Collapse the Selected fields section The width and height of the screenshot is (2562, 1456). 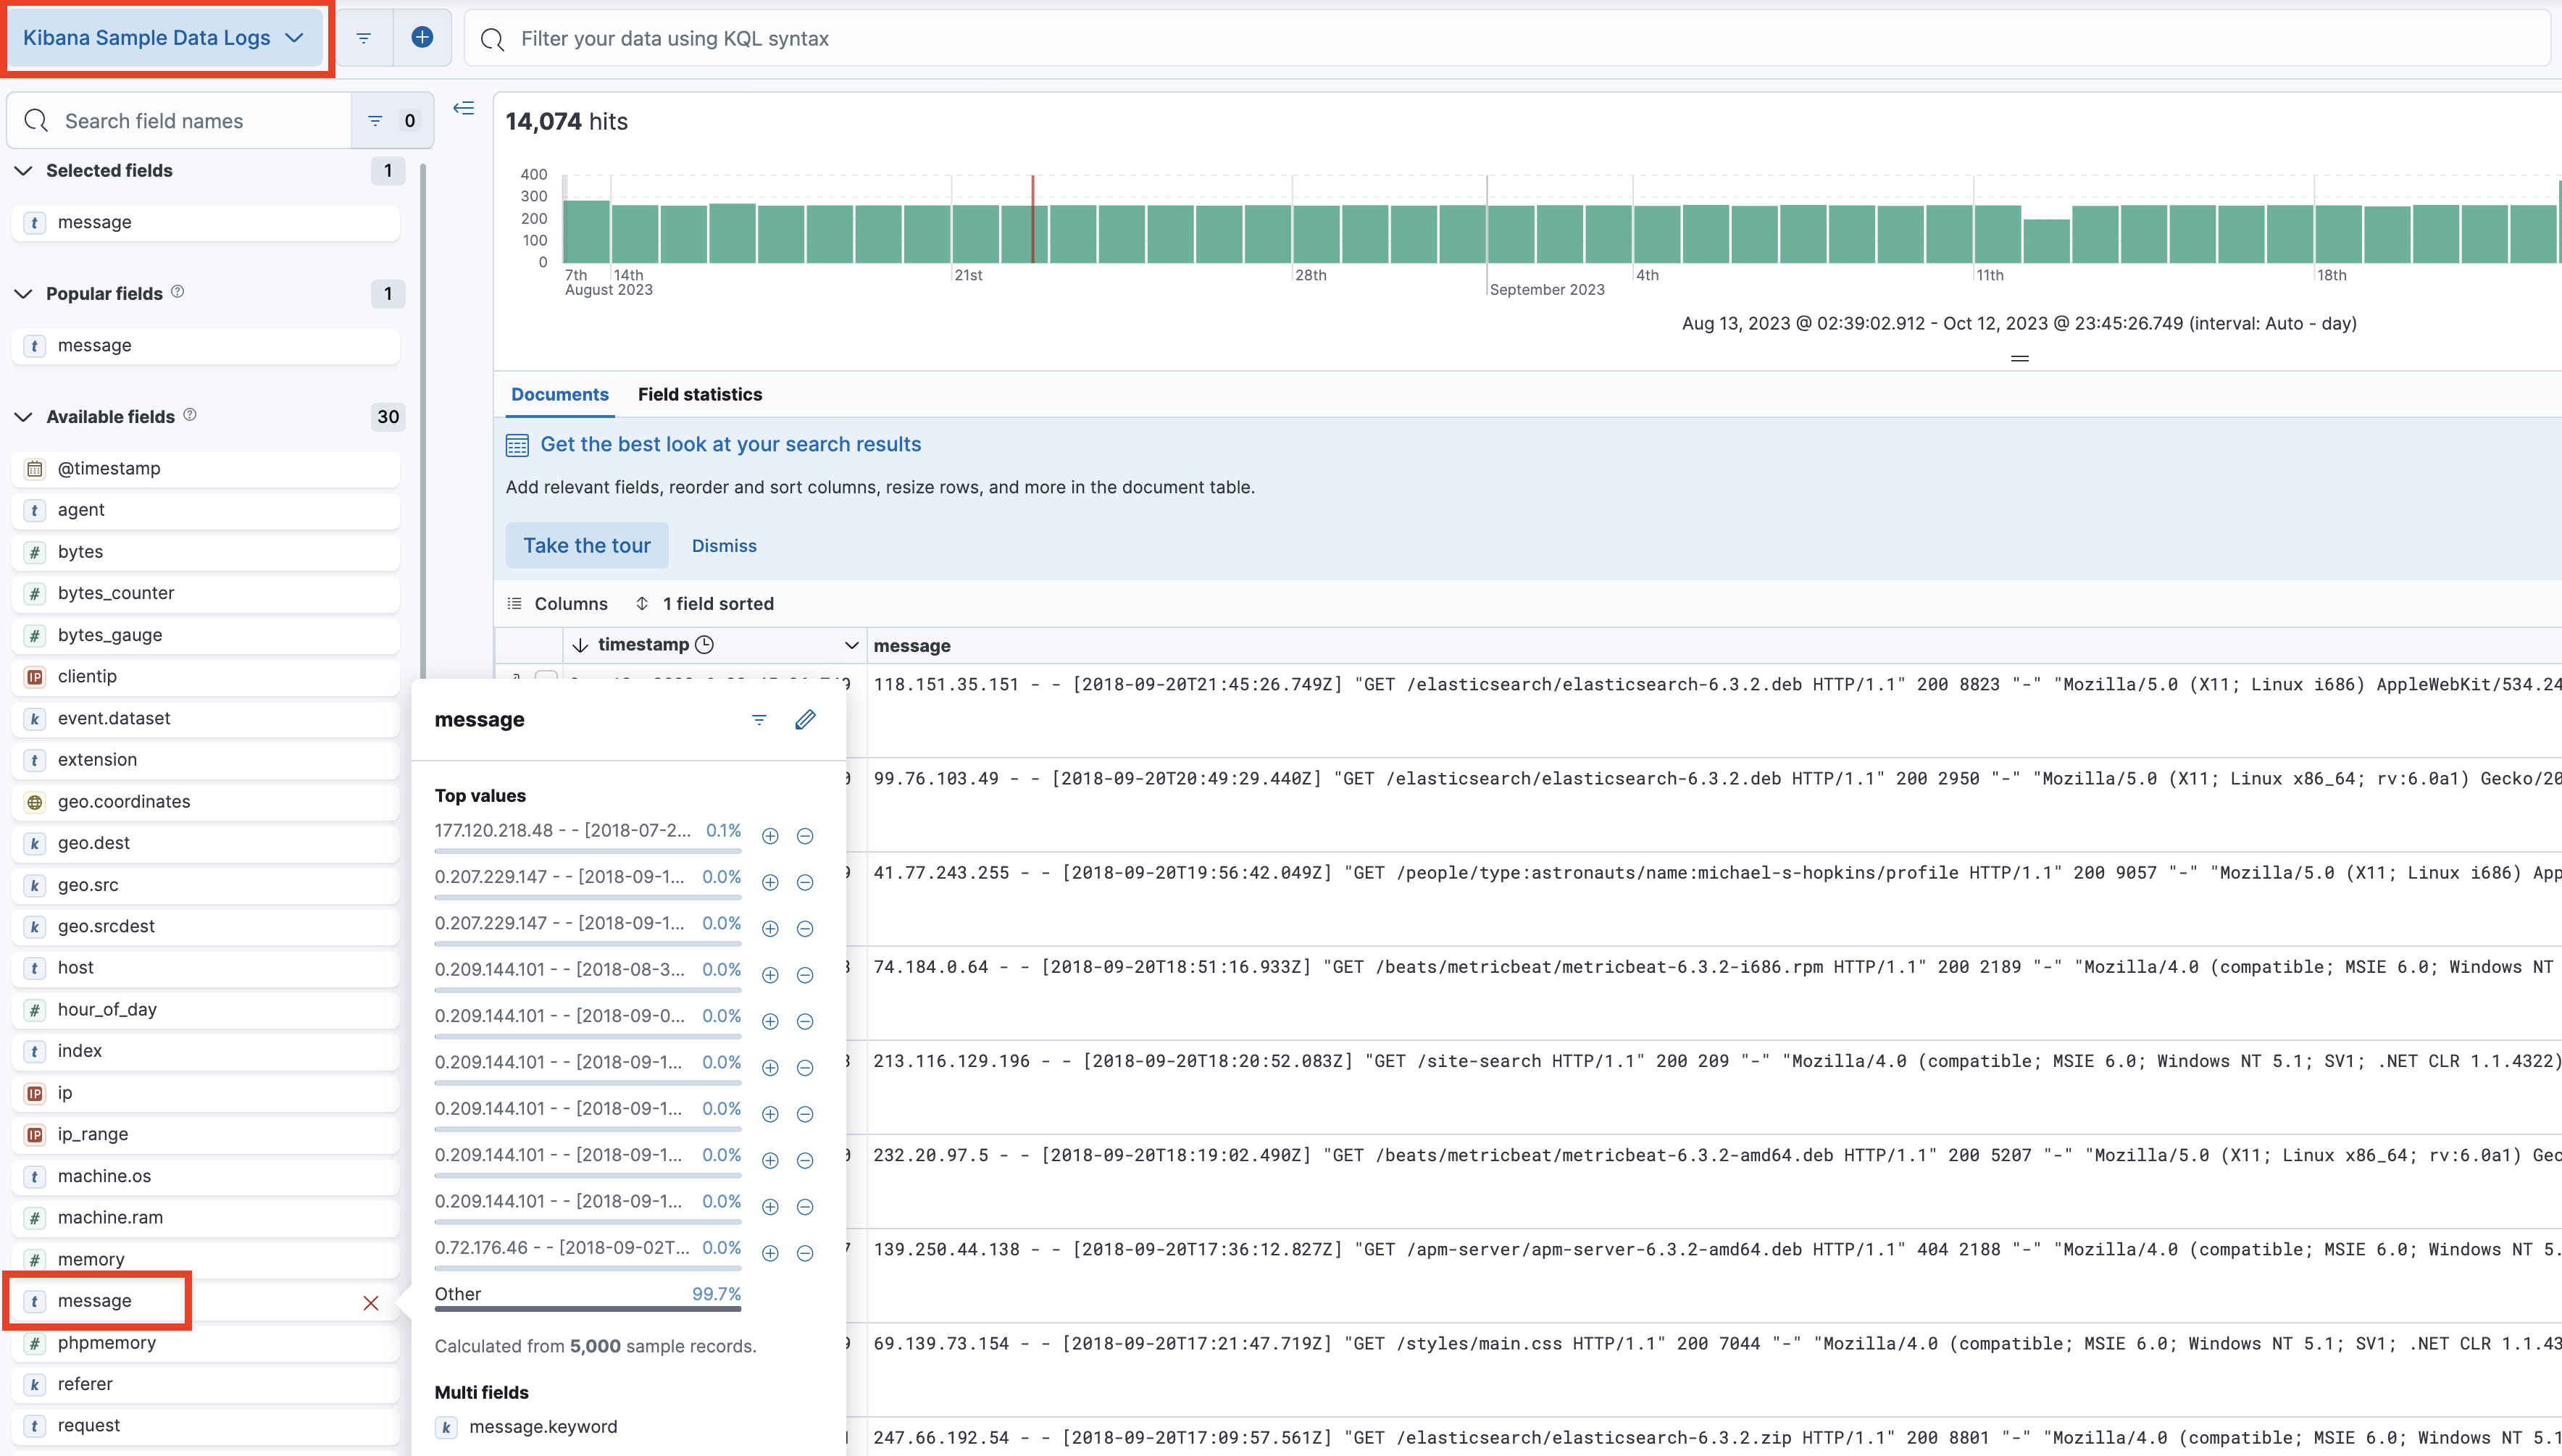[x=23, y=171]
